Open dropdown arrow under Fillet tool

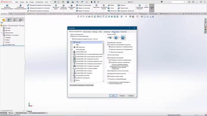[96, 11]
